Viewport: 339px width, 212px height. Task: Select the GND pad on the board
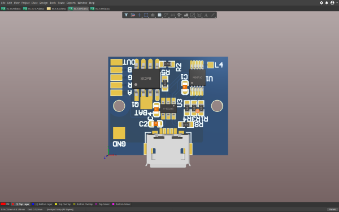[x=119, y=133]
